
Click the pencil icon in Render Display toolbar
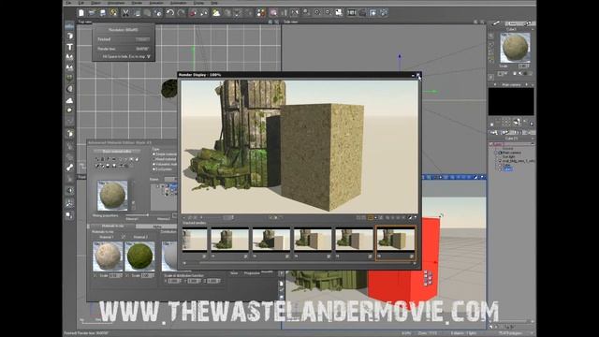tap(410, 218)
